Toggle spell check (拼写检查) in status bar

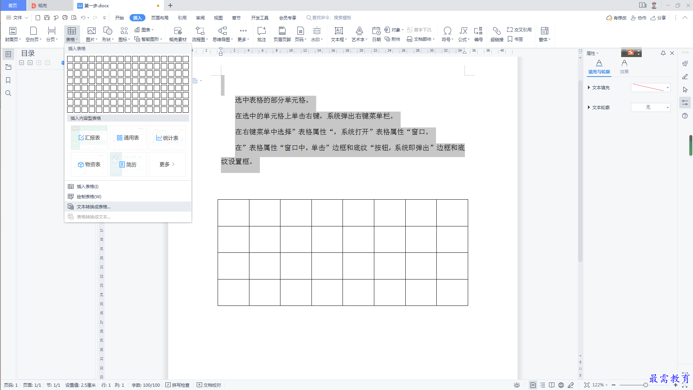(178, 385)
